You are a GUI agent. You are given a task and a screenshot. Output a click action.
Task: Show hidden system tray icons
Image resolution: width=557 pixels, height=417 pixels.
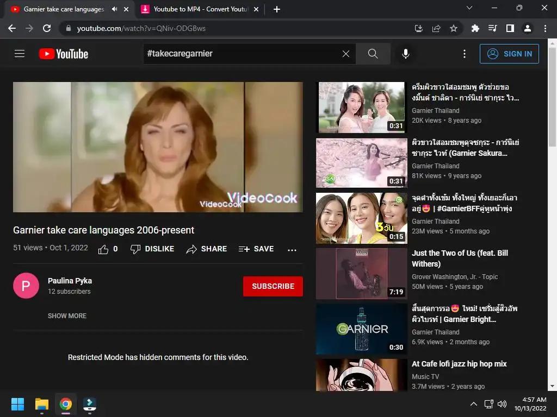[474, 404]
